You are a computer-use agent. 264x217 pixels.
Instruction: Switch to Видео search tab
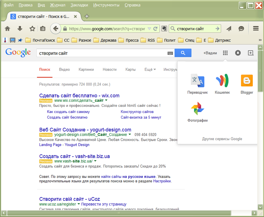pos(64,70)
